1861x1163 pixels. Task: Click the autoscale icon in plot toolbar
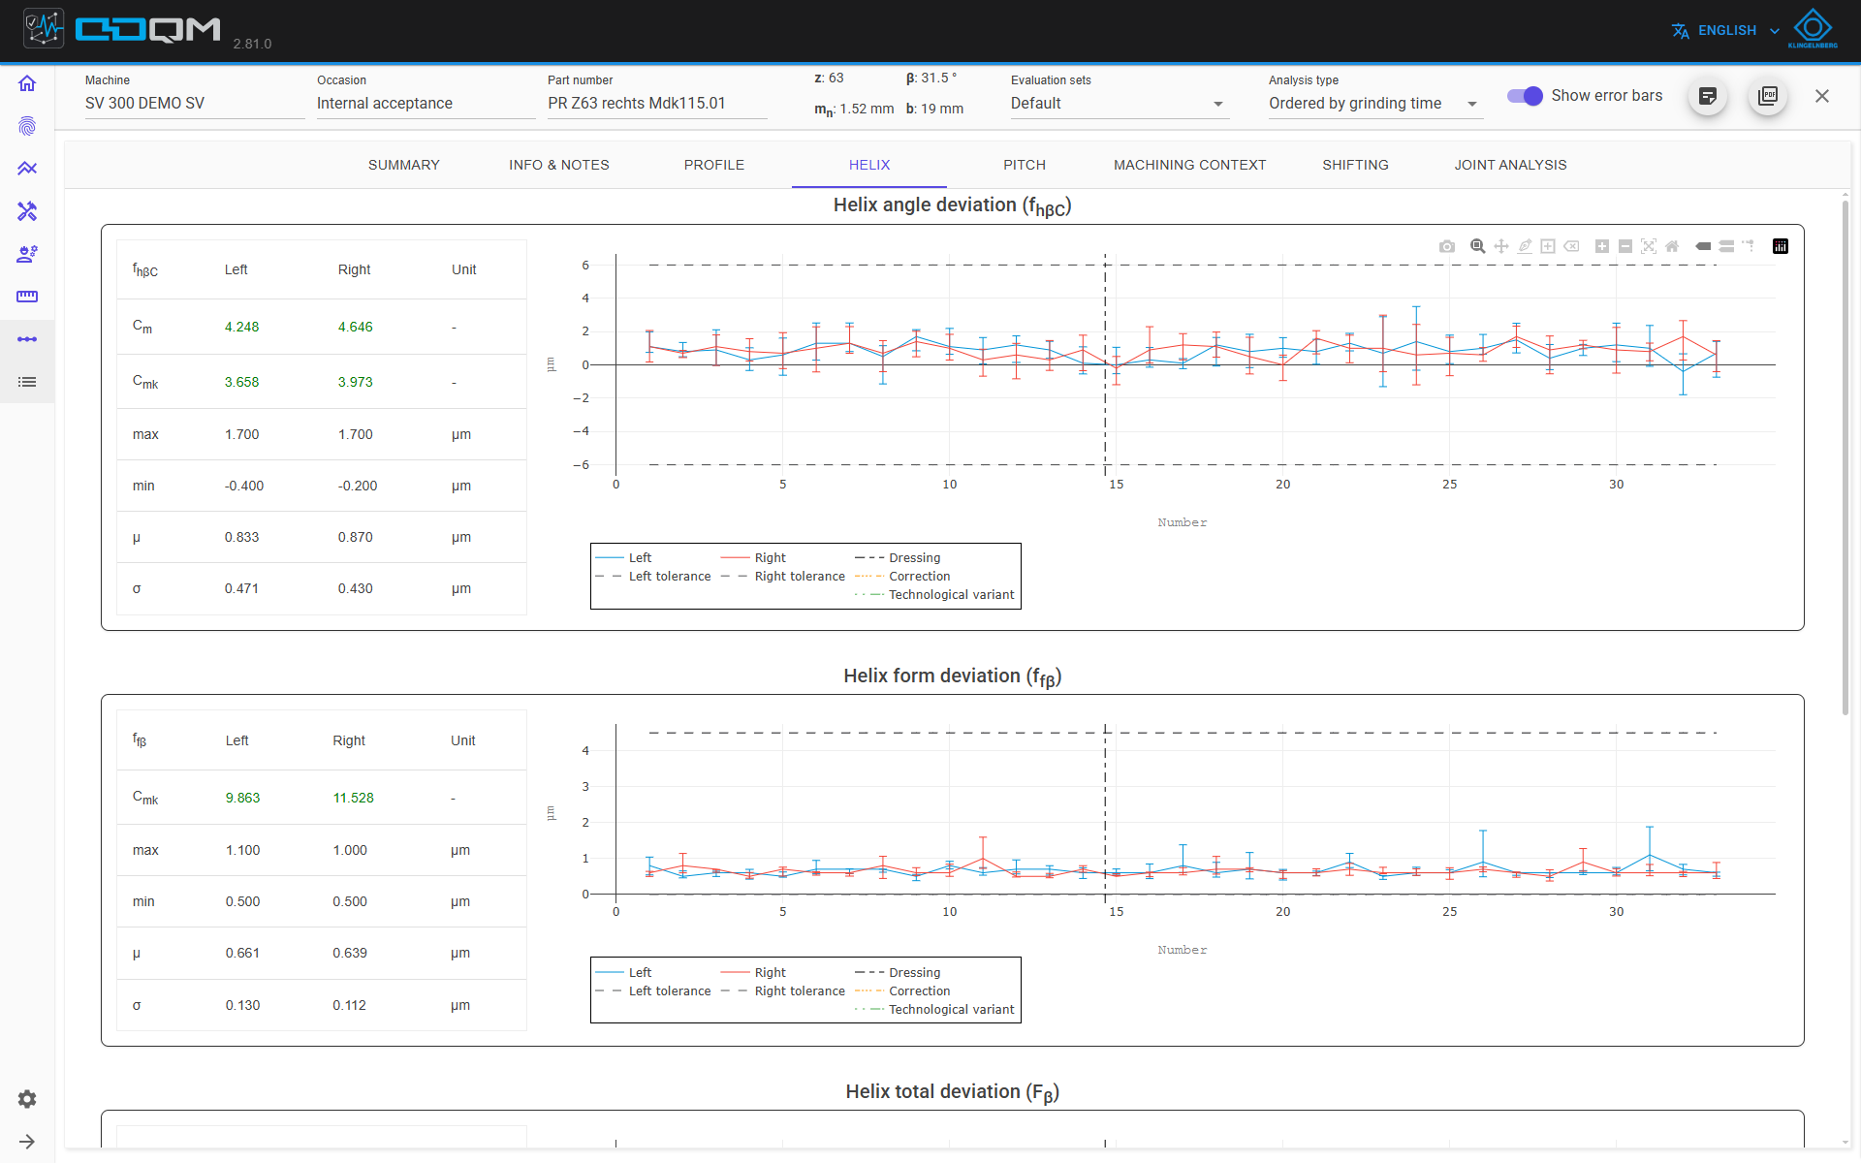click(1649, 246)
